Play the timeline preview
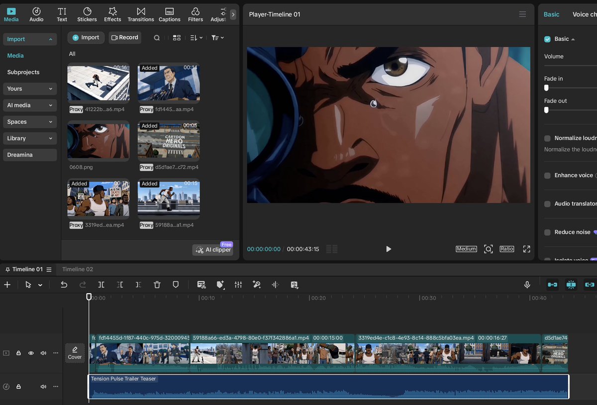 (x=389, y=249)
